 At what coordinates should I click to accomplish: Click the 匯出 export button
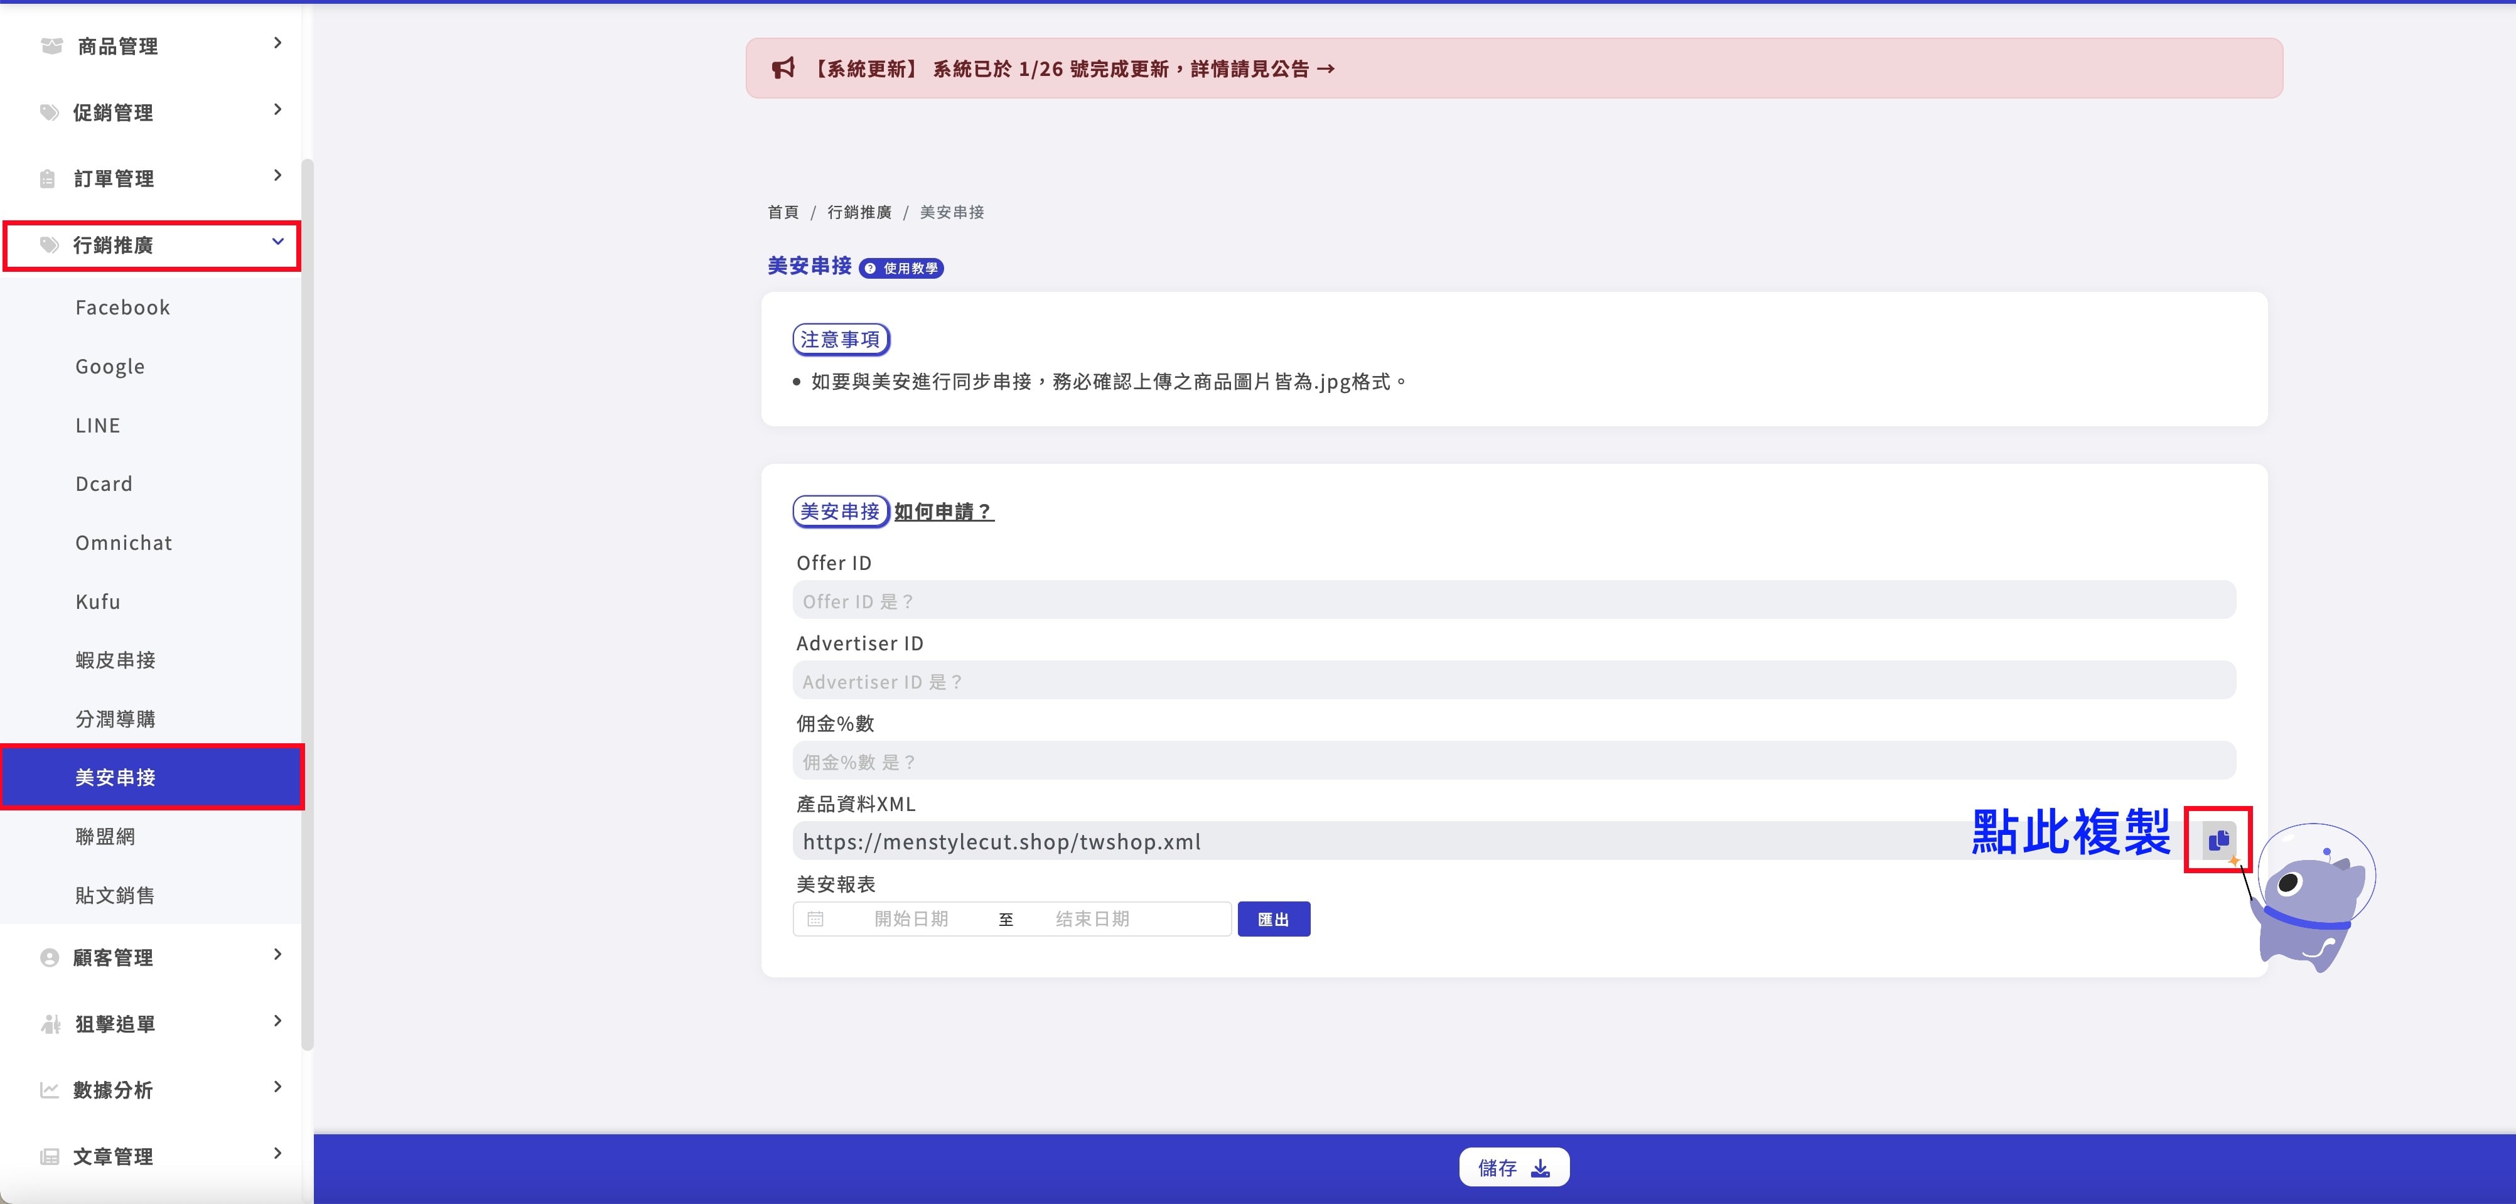click(x=1274, y=919)
